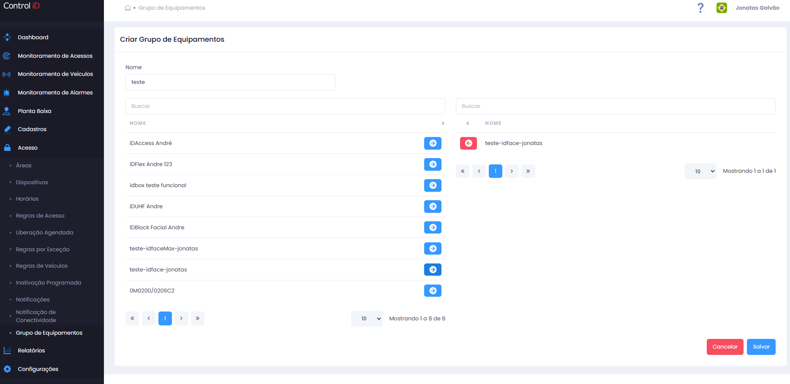The image size is (790, 384).
Task: Click the help question mark icon
Action: click(x=700, y=8)
